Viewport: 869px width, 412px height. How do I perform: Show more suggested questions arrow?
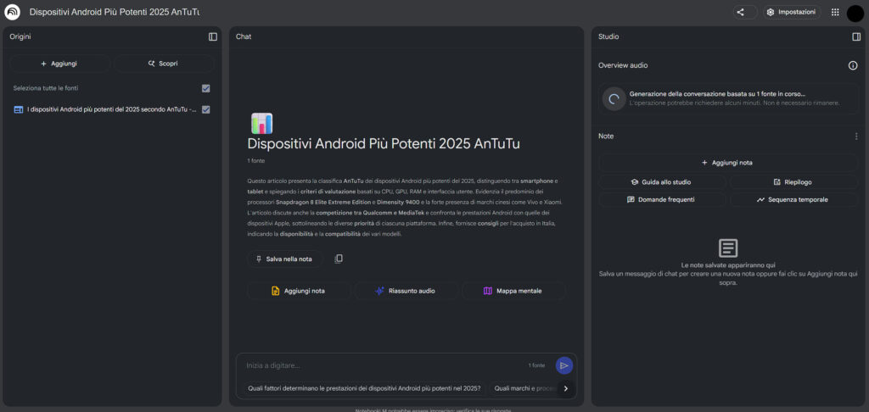pos(565,388)
